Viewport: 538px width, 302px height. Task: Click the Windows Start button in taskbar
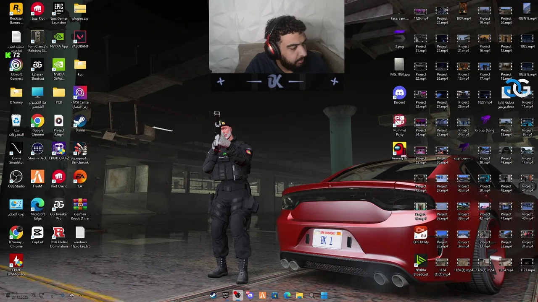coord(324,295)
